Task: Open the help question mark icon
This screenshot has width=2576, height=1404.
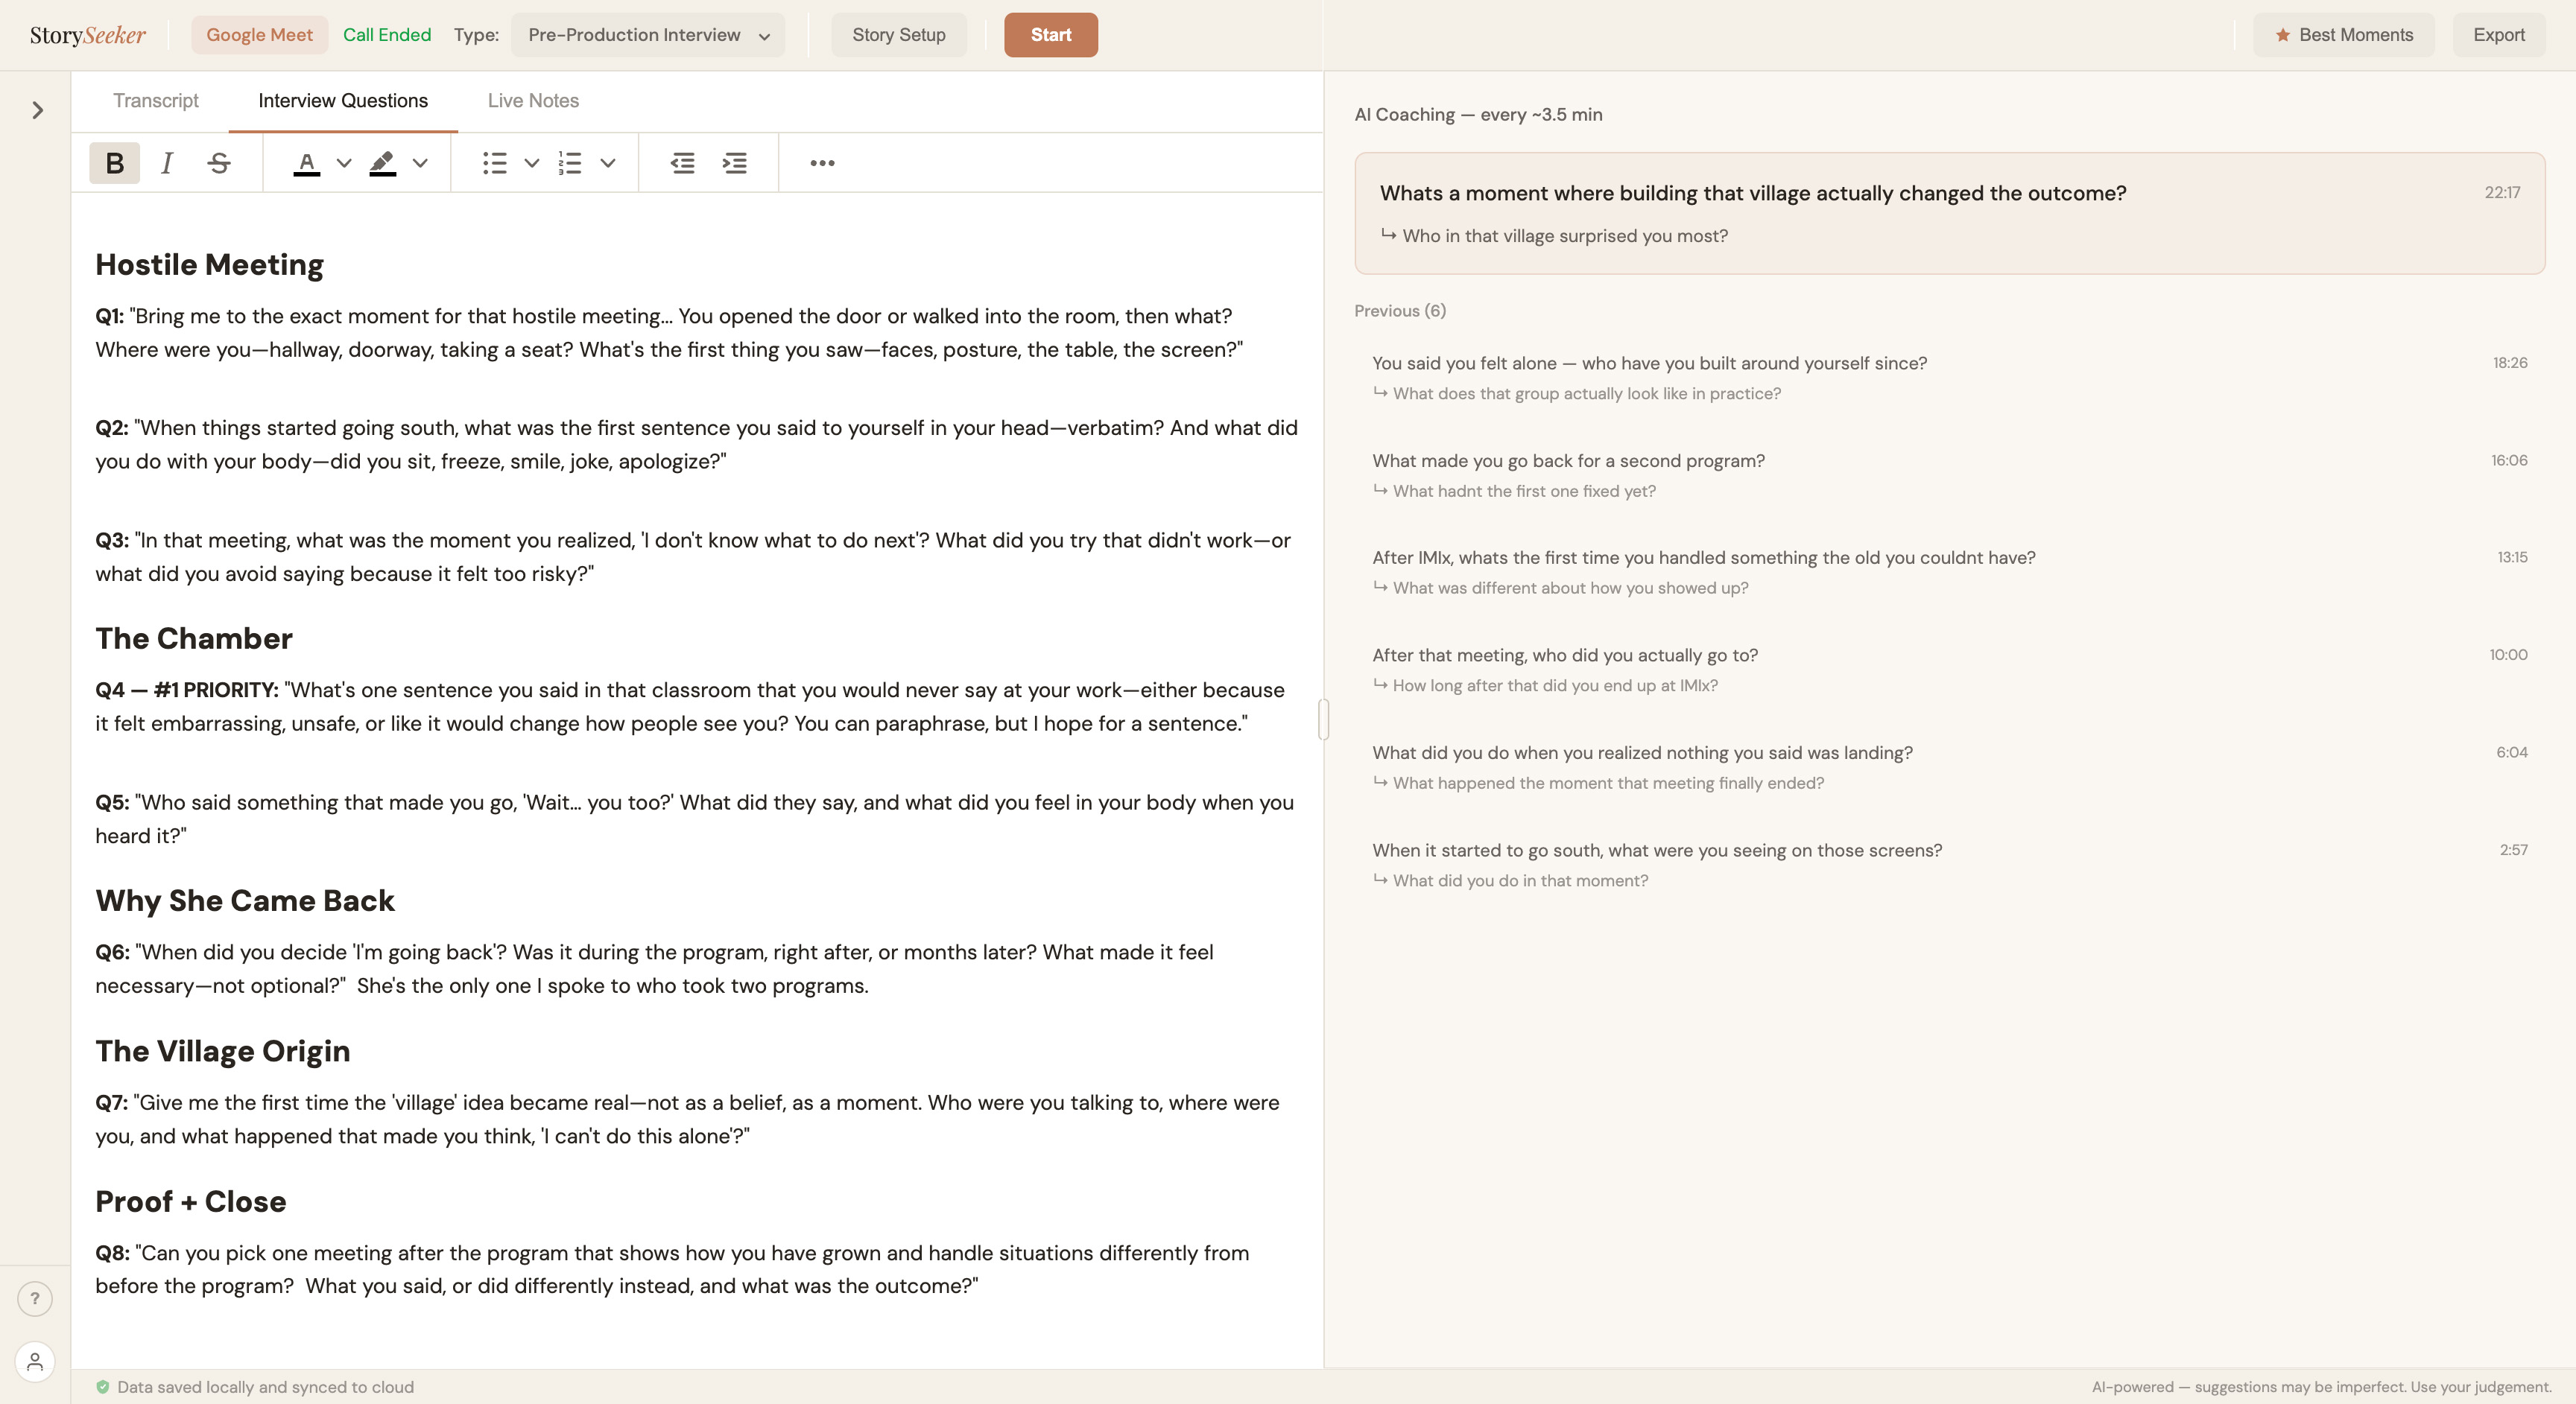Action: coord(35,1298)
